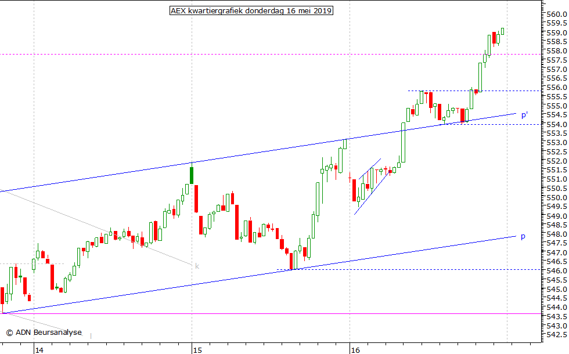Click the '© ADN Beursanalyse' copyright text
This screenshot has width=569, height=354.
[44, 332]
